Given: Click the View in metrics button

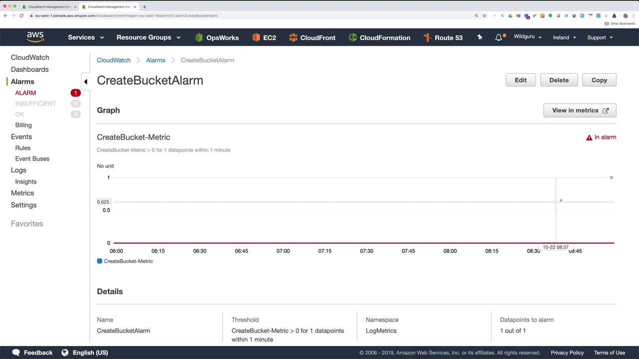Looking at the screenshot, I should [580, 111].
